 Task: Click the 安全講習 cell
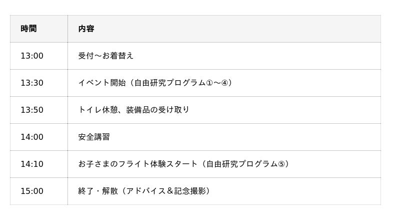(x=94, y=137)
